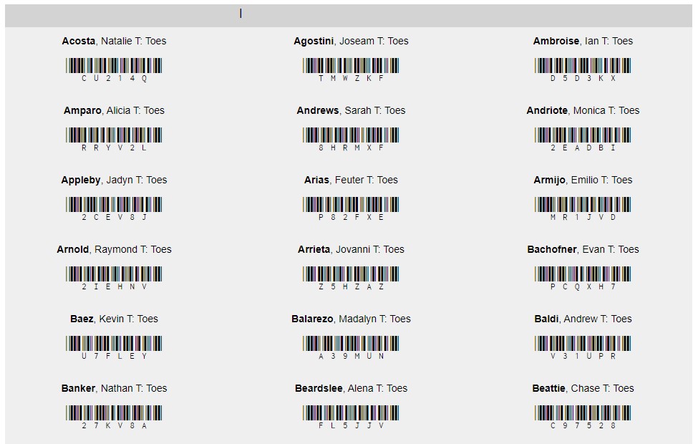Screen dimensions: 698x444
Task: Click code text P 8 2 F X E
Action: click(x=351, y=217)
